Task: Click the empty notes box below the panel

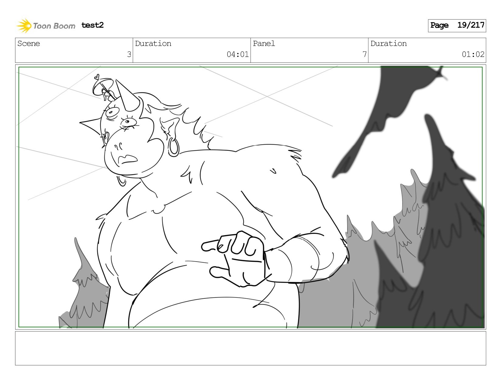Action: click(x=251, y=348)
